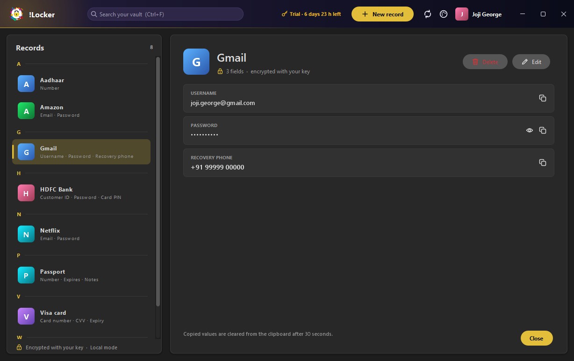Open the Joji George profile menu

[479, 14]
